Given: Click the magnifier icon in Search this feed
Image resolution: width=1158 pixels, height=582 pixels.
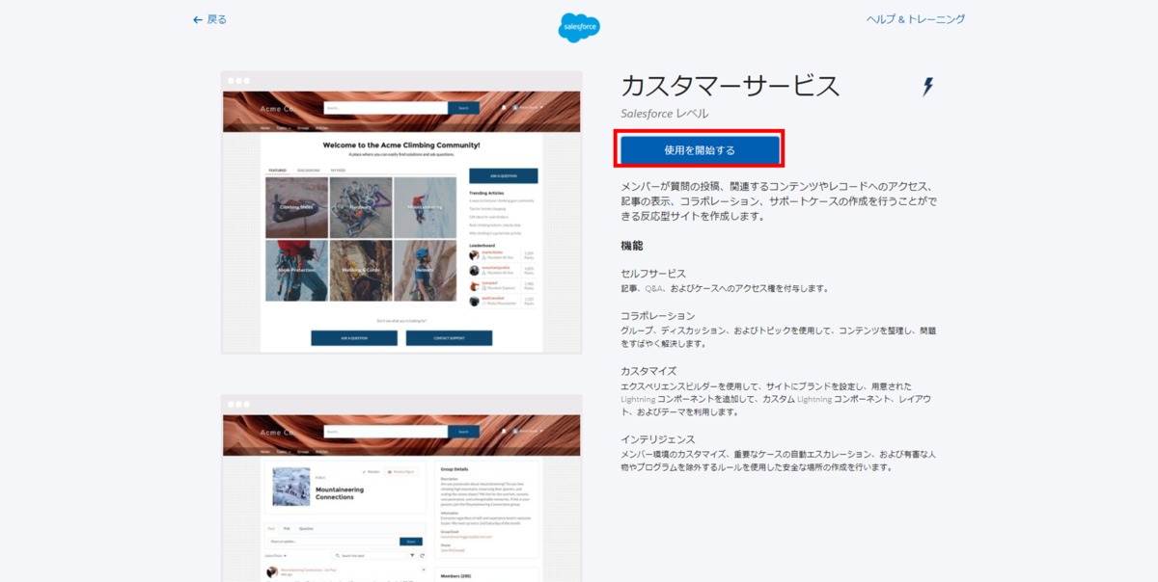Looking at the screenshot, I should (337, 556).
